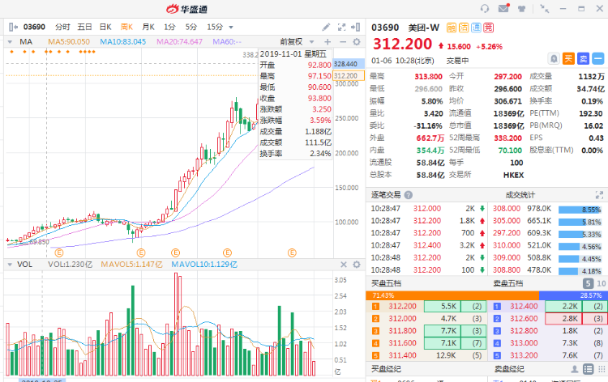Switch to the 5分 five-minute chart
The height and width of the screenshot is (382, 608).
tap(191, 27)
